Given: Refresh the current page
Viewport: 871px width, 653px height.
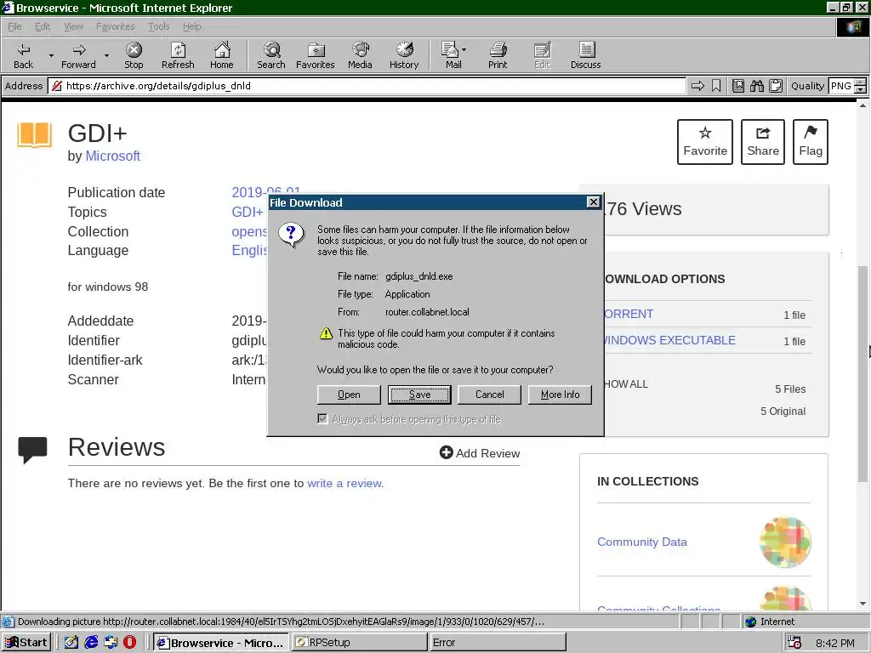Looking at the screenshot, I should [178, 55].
